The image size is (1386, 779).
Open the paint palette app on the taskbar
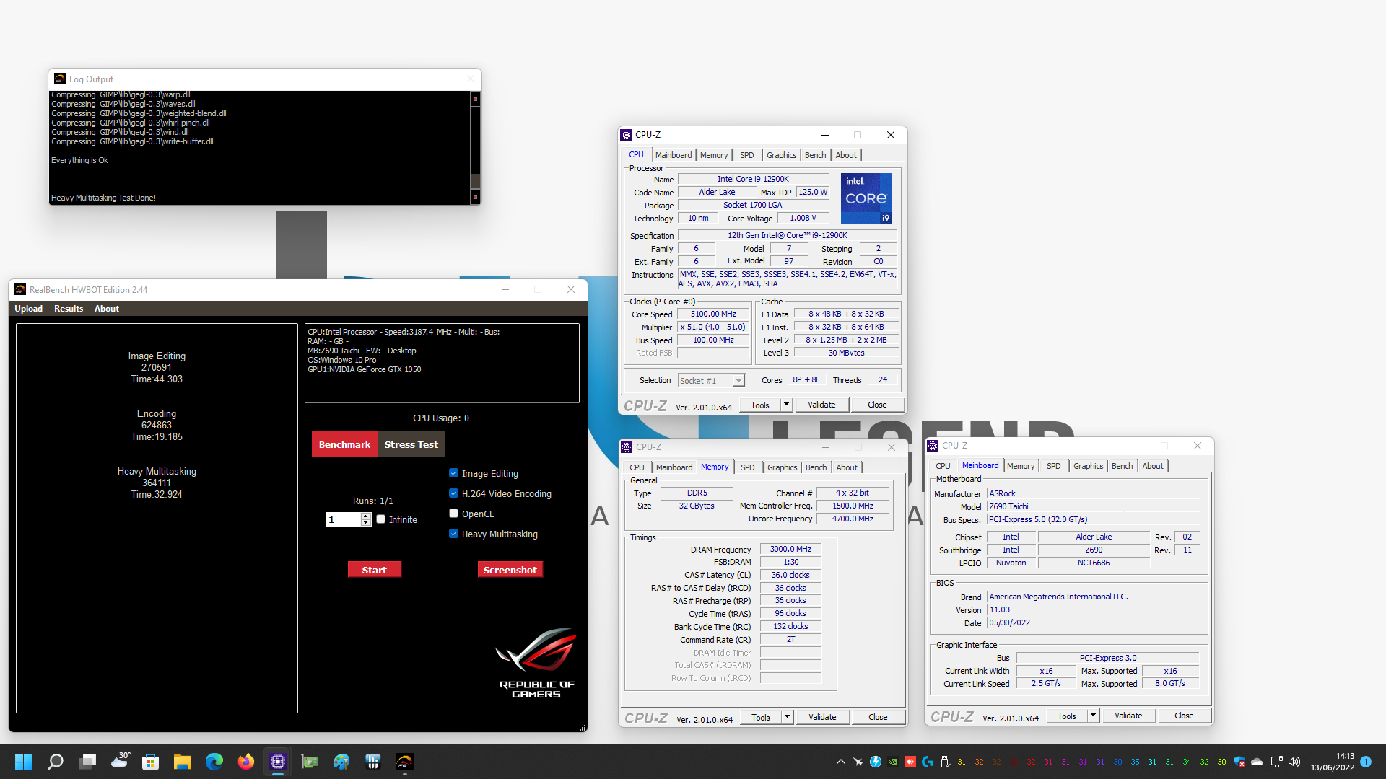(341, 762)
